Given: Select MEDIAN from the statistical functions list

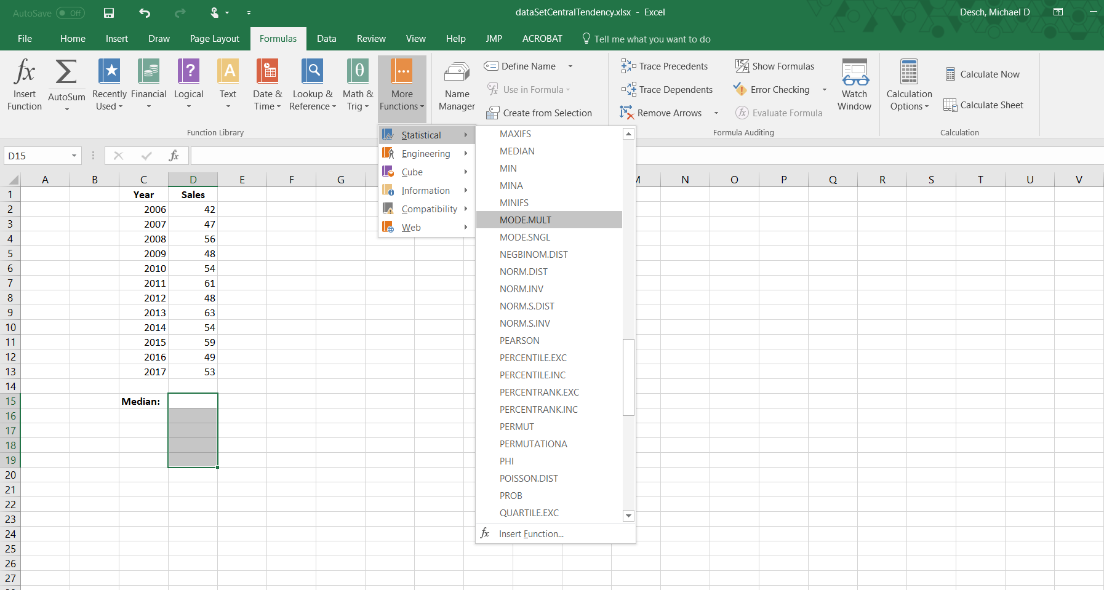Looking at the screenshot, I should [x=517, y=151].
